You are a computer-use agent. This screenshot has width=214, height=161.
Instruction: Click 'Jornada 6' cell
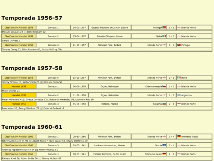click(53, 78)
